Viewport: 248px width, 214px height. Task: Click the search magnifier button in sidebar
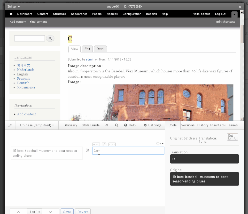point(50,38)
